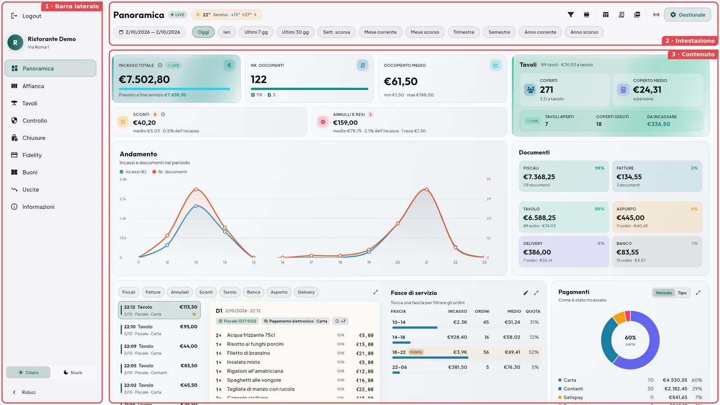Open the Delivery €386,00 card
The height and width of the screenshot is (405, 720).
click(x=564, y=252)
